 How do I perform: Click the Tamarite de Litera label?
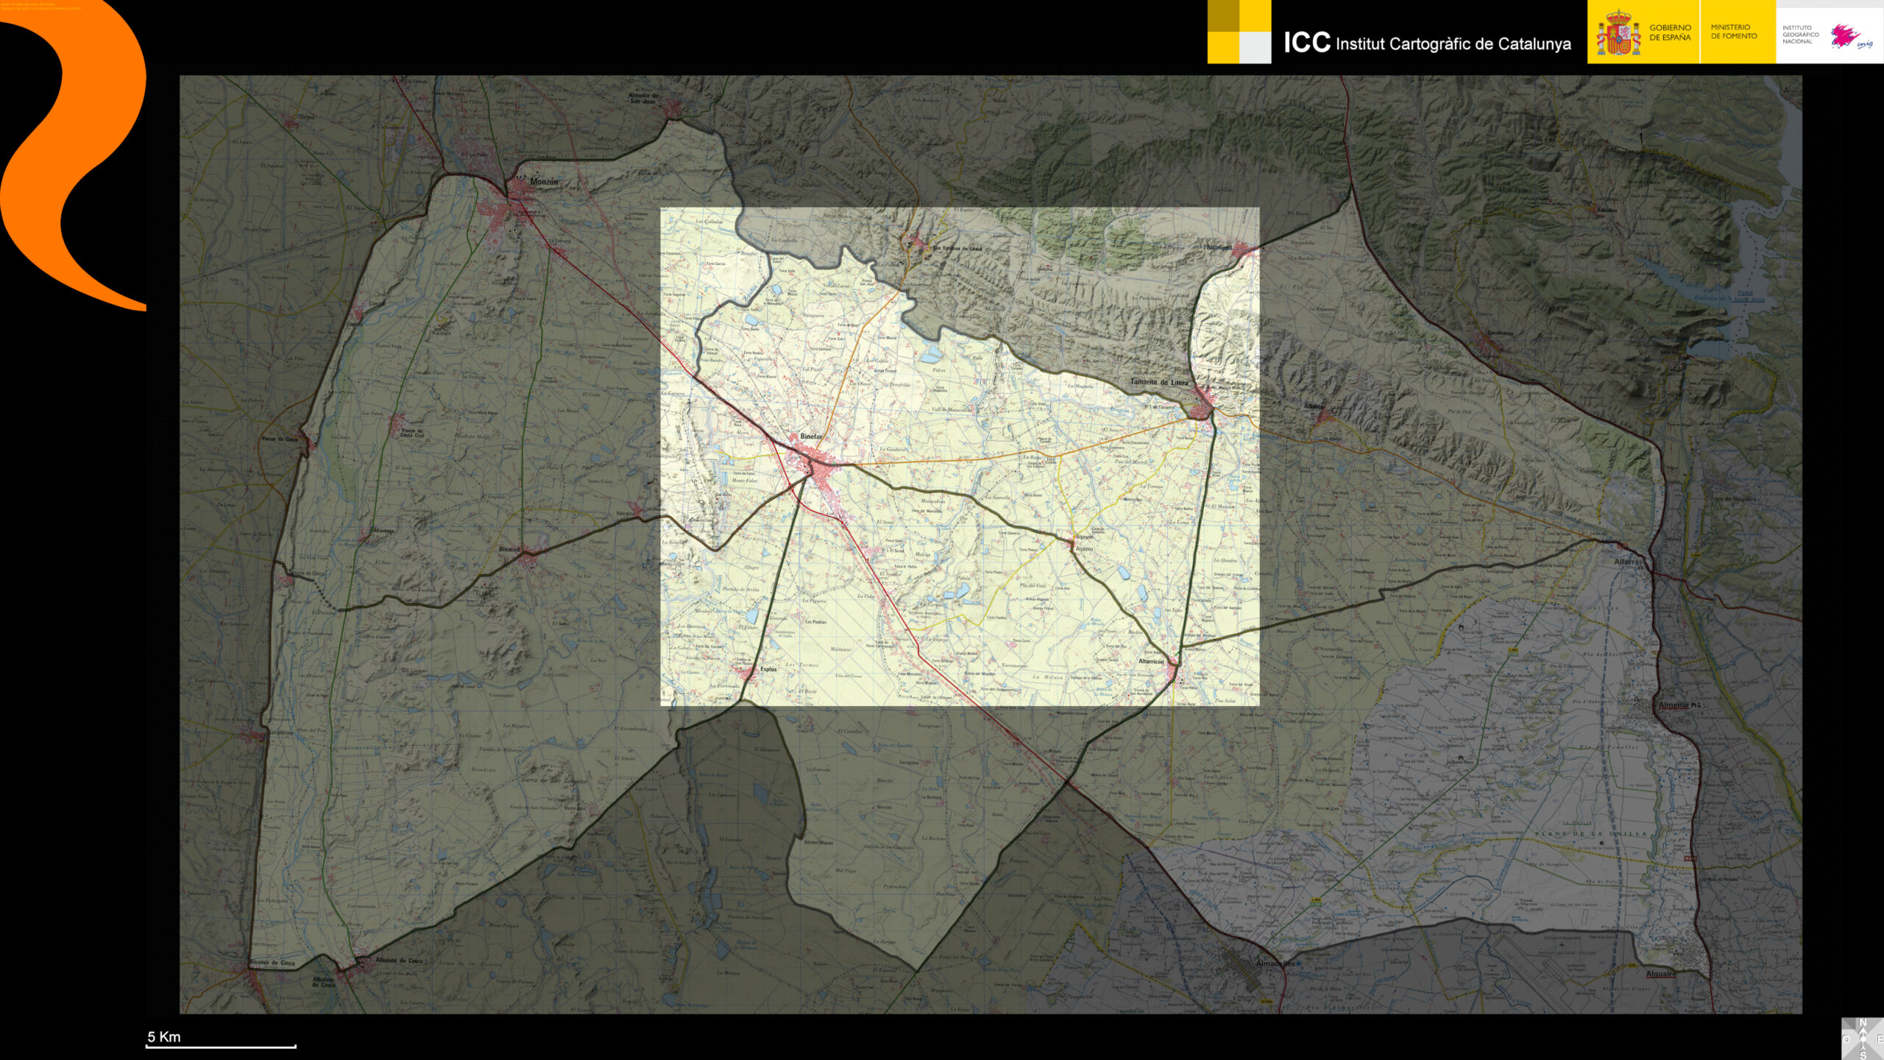(x=1158, y=382)
